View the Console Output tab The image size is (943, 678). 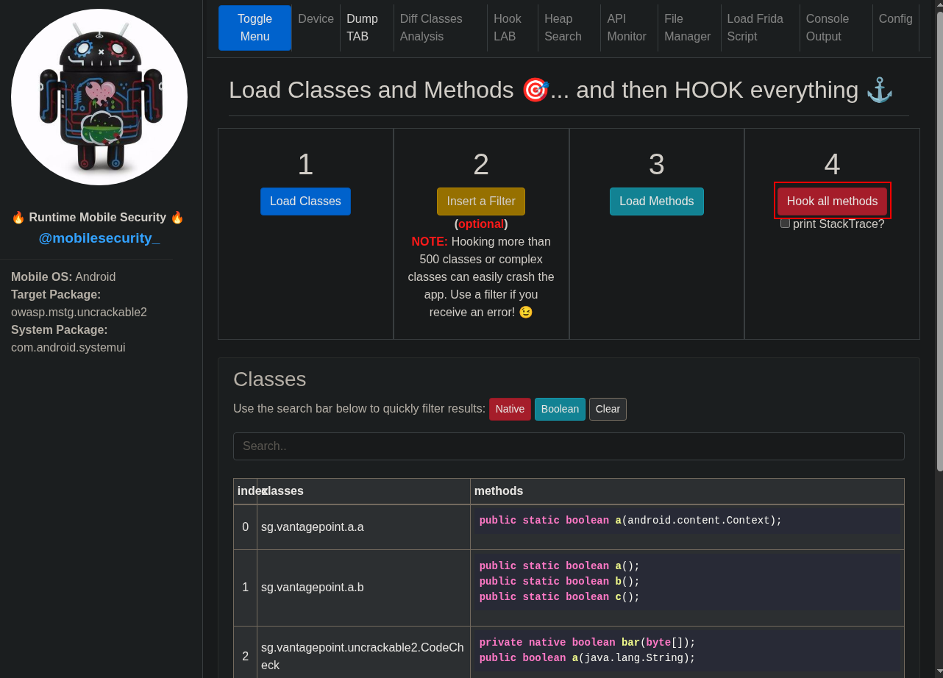[x=827, y=27]
